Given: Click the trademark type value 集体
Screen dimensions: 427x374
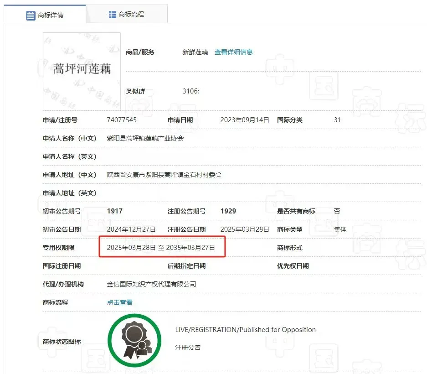Looking at the screenshot, I should coord(340,229).
